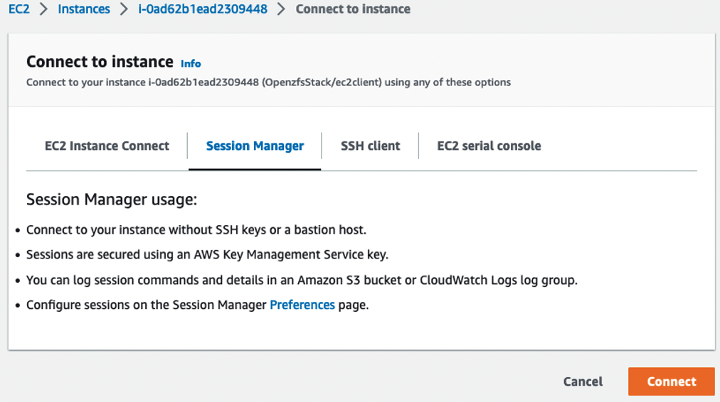Select text about CloudWatch Logs log group
This screenshot has width=720, height=402.
(x=302, y=280)
